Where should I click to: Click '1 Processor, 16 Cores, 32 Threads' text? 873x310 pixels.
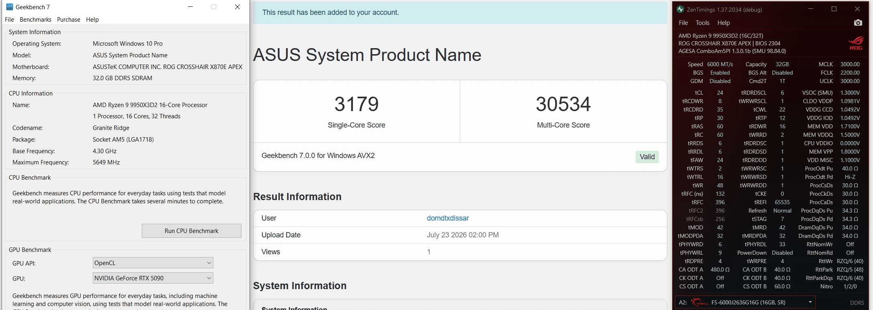point(137,116)
